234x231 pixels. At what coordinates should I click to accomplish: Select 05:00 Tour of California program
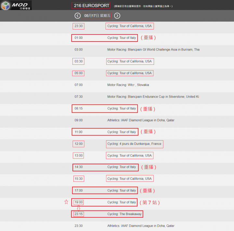coord(130,73)
